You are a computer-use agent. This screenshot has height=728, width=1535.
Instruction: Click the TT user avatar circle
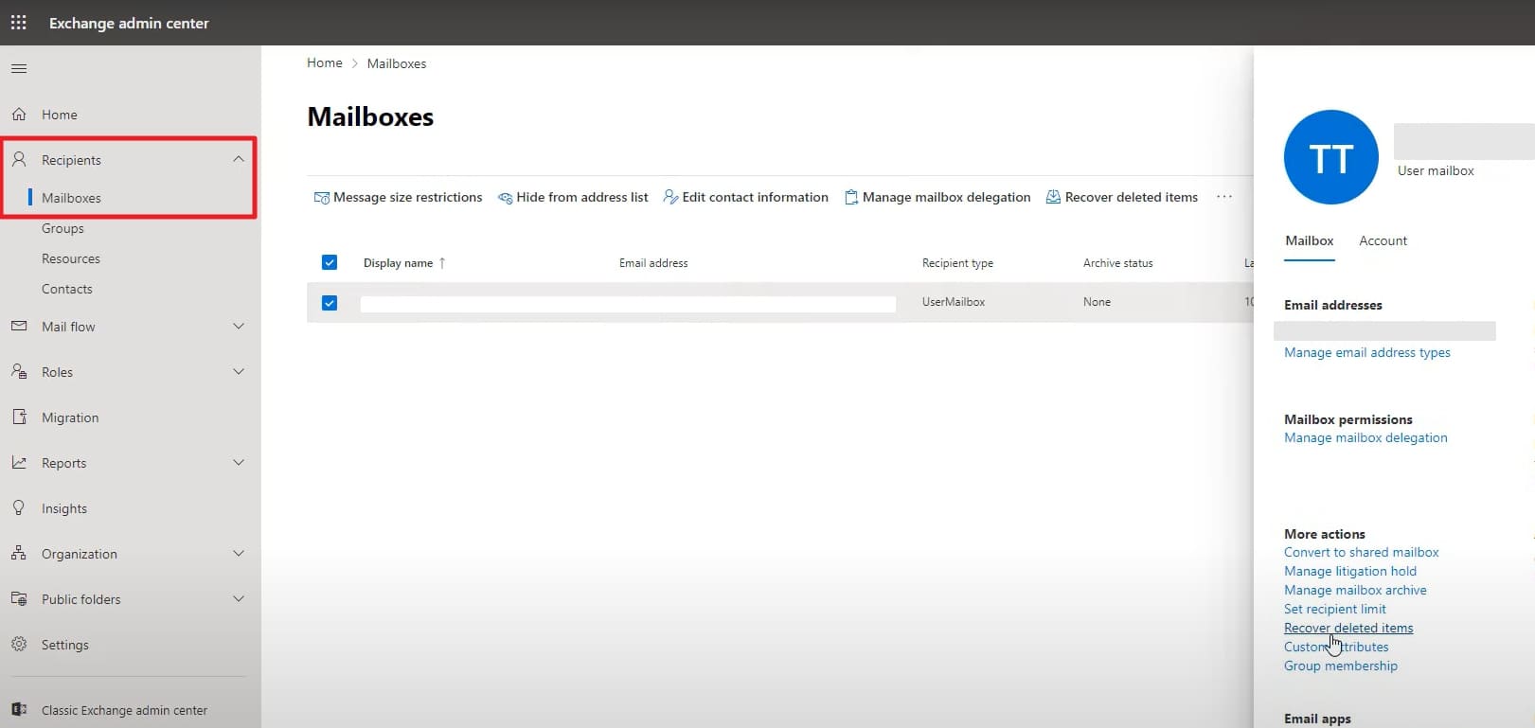coord(1330,157)
